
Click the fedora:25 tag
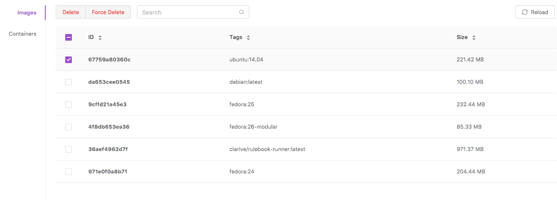tap(242, 104)
